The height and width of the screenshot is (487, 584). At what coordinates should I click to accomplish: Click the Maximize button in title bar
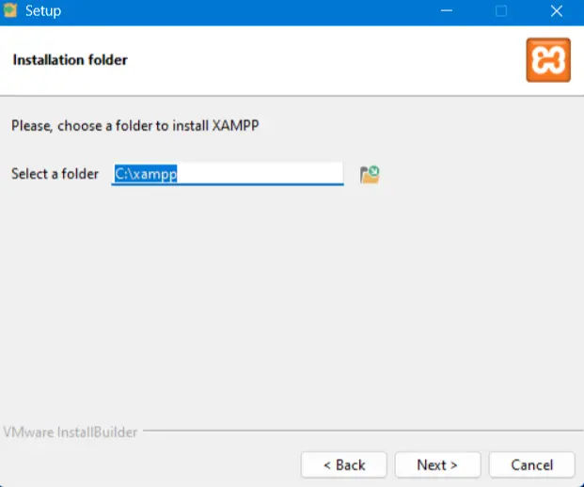click(x=501, y=11)
